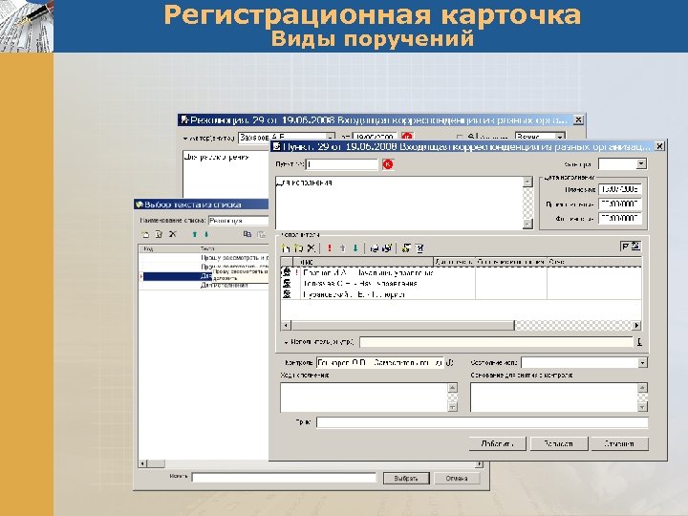Click the Искать field in Выбор текста window
The image size is (688, 516).
(285, 478)
